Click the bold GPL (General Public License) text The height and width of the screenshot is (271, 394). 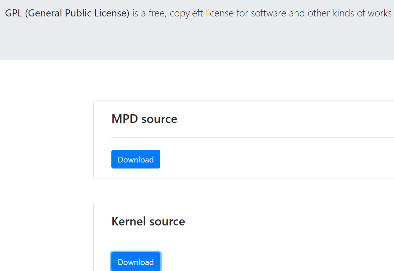click(x=67, y=13)
